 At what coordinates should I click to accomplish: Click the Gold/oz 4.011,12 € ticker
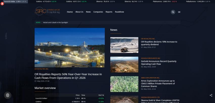coord(76,2)
